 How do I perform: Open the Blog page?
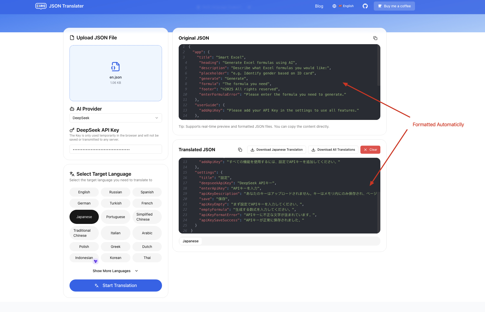[319, 6]
